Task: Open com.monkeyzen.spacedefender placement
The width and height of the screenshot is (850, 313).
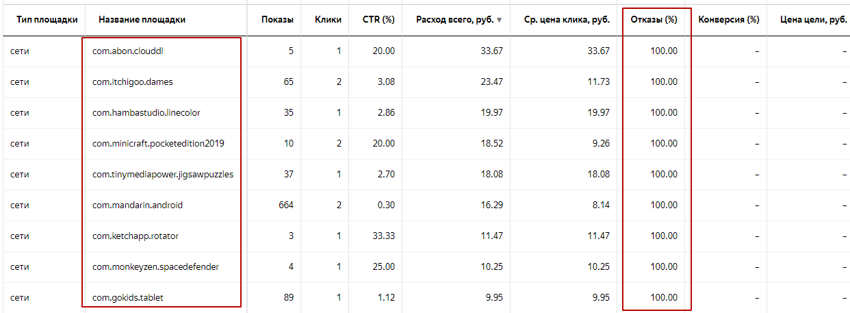Action: coord(155,266)
